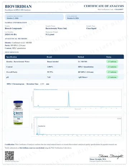
Task: Click the Bacteriostatic Water vial photo
Action: pos(18,113)
